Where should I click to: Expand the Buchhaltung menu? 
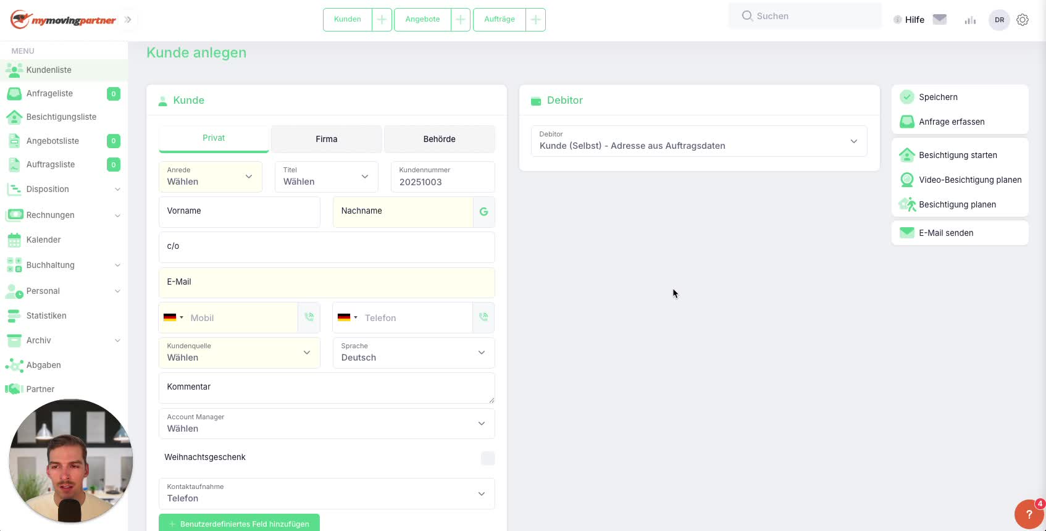(x=64, y=265)
